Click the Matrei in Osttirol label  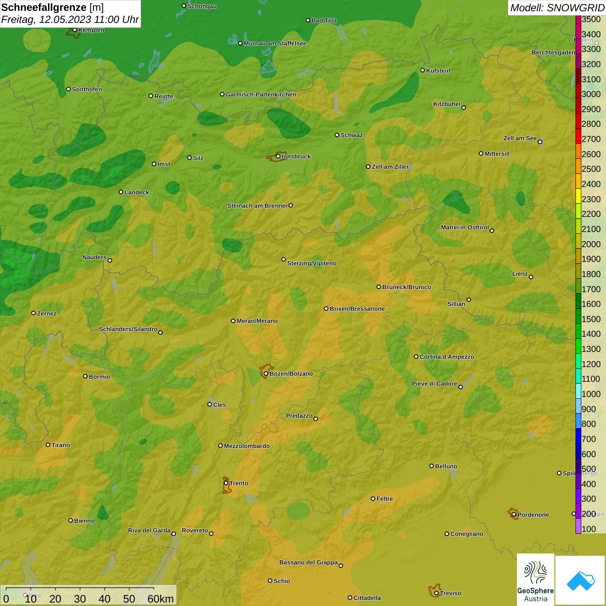pos(465,227)
